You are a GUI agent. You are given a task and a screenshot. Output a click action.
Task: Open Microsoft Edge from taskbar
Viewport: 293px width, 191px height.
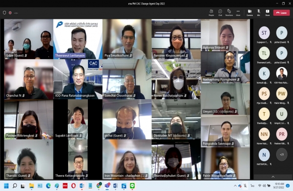(x=48, y=186)
